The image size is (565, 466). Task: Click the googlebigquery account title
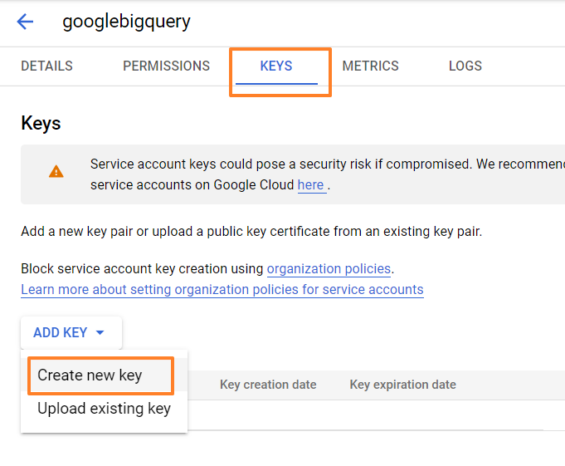tap(126, 22)
